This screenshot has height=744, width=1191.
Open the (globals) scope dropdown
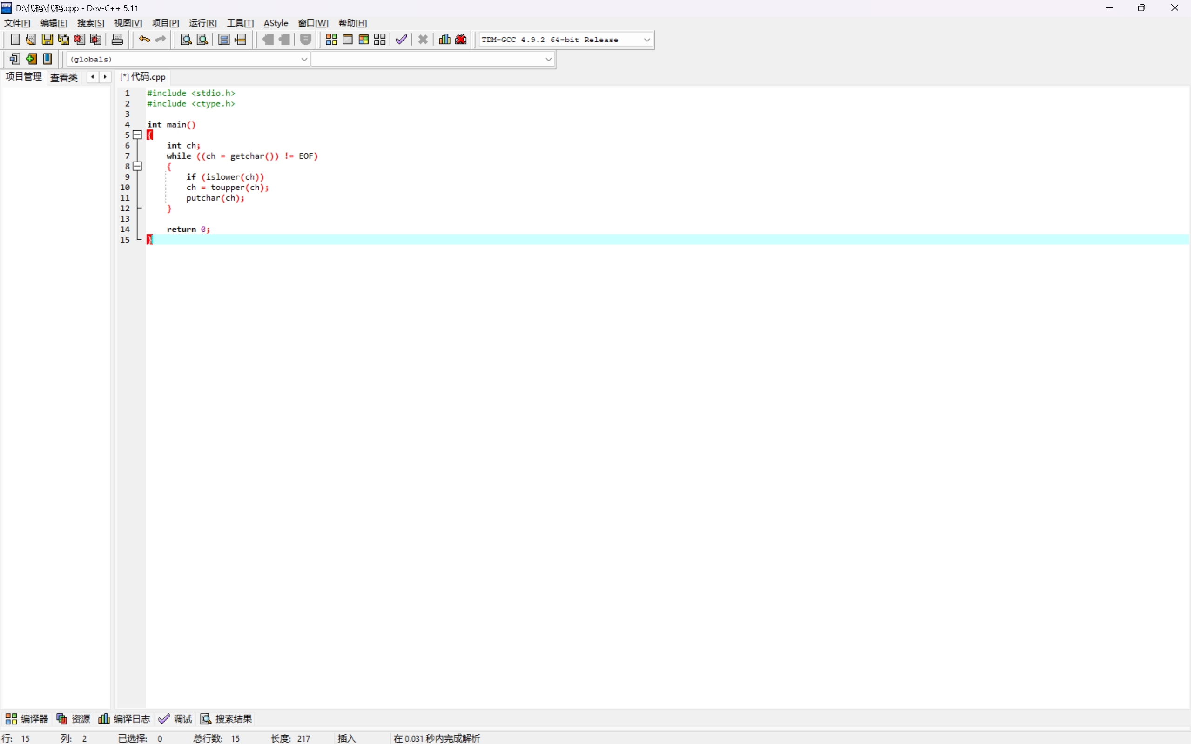(x=304, y=60)
